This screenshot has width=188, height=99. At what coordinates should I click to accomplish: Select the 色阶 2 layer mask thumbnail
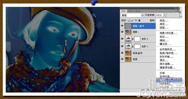[x=137, y=39]
